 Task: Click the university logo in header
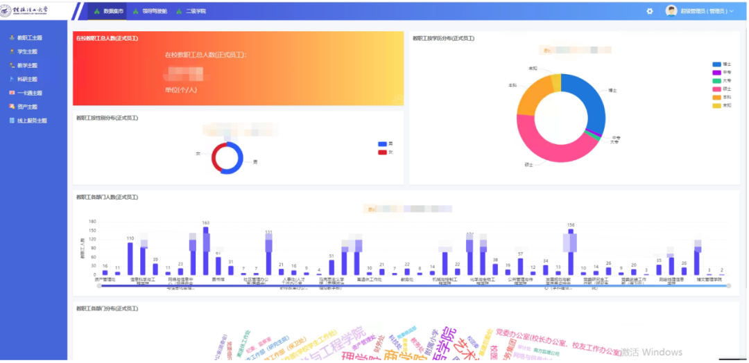point(33,11)
